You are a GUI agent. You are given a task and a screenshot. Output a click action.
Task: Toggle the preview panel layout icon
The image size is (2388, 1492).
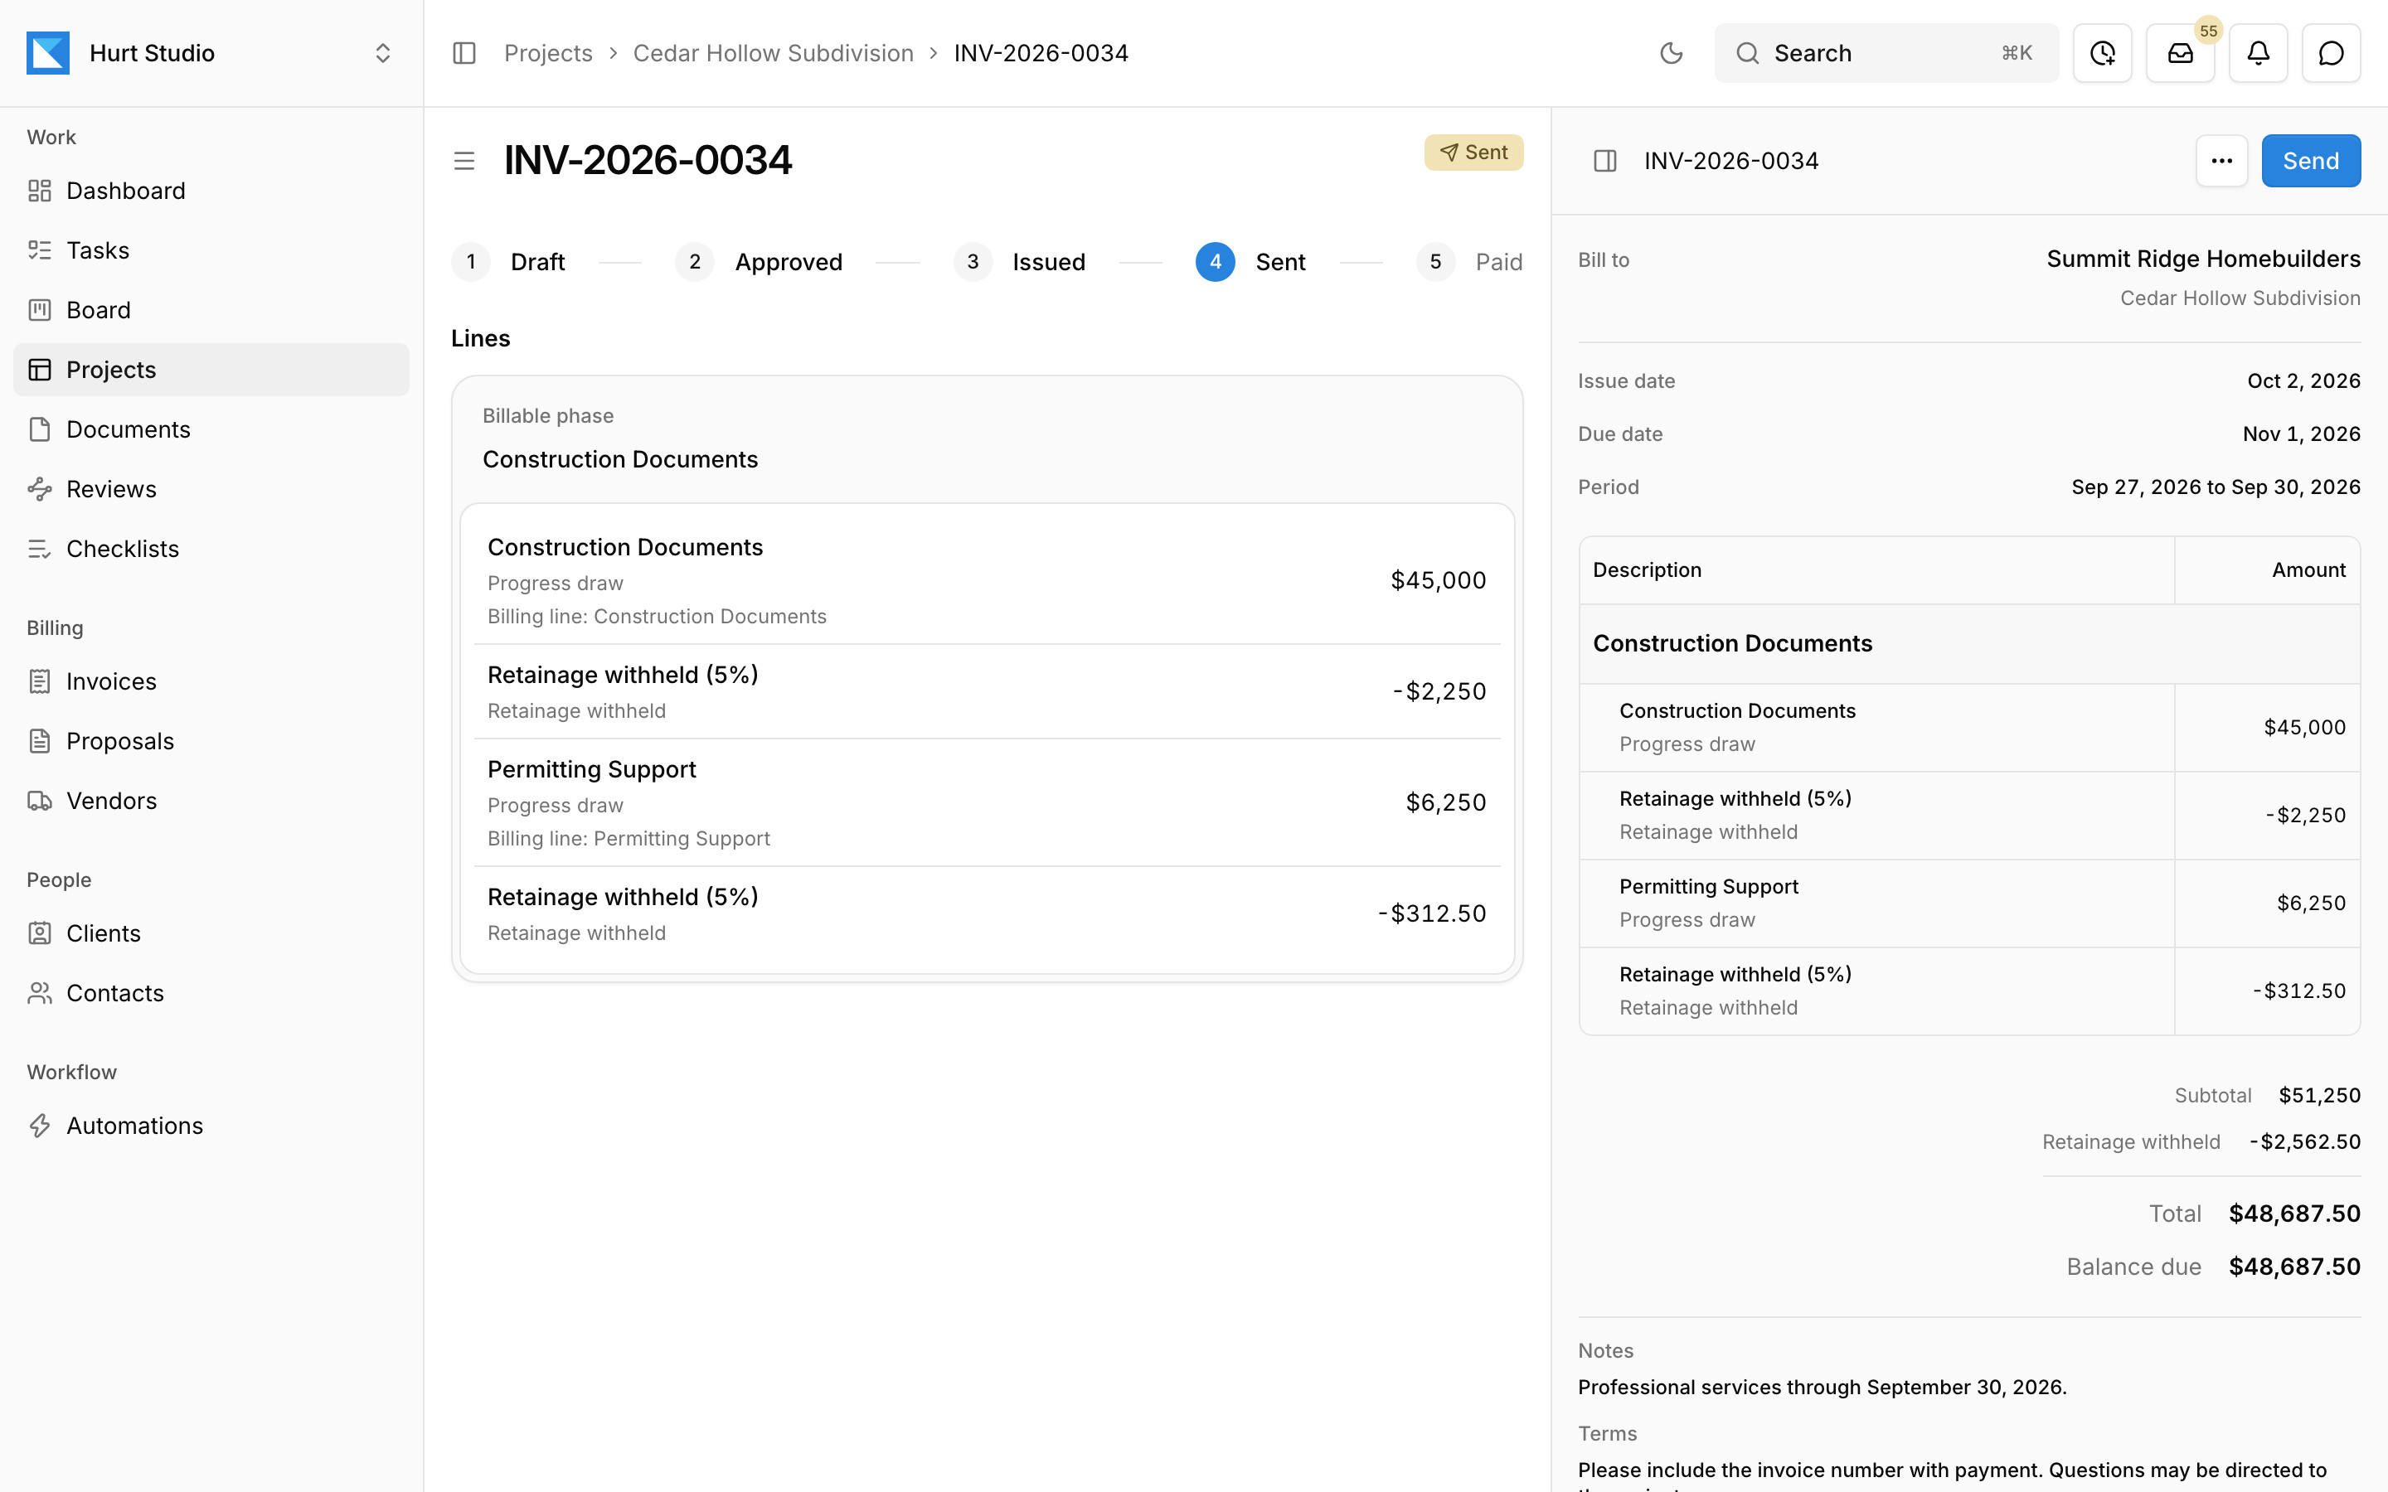click(1604, 161)
